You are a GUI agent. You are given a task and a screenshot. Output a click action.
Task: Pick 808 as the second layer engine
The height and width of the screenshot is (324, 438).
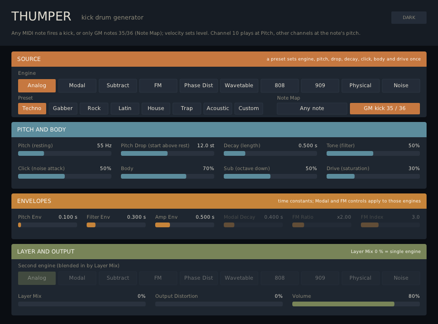279,278
